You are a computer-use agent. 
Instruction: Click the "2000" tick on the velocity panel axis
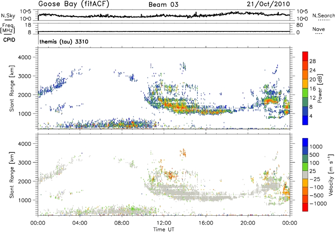pyautogui.click(x=25, y=181)
